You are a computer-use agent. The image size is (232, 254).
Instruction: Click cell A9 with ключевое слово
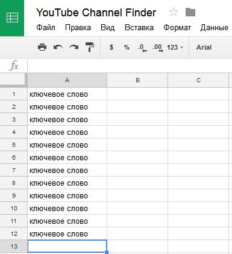coord(67,195)
